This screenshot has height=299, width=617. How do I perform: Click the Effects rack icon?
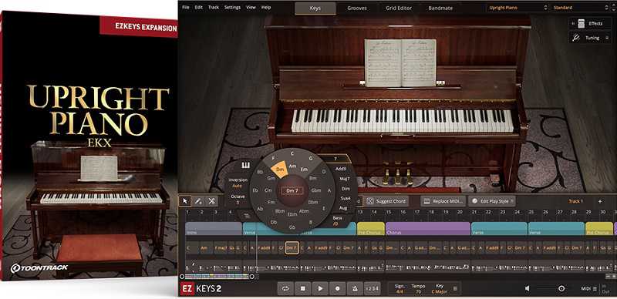click(582, 24)
